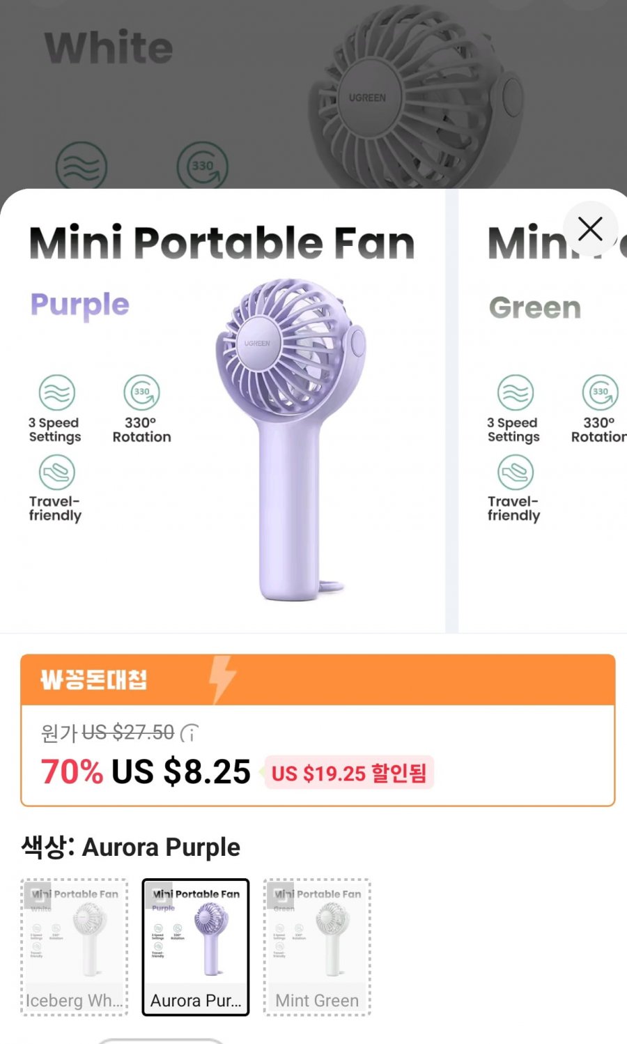Tap the 330° Rotation icon on purple card
This screenshot has height=1044, width=627.
[x=141, y=392]
